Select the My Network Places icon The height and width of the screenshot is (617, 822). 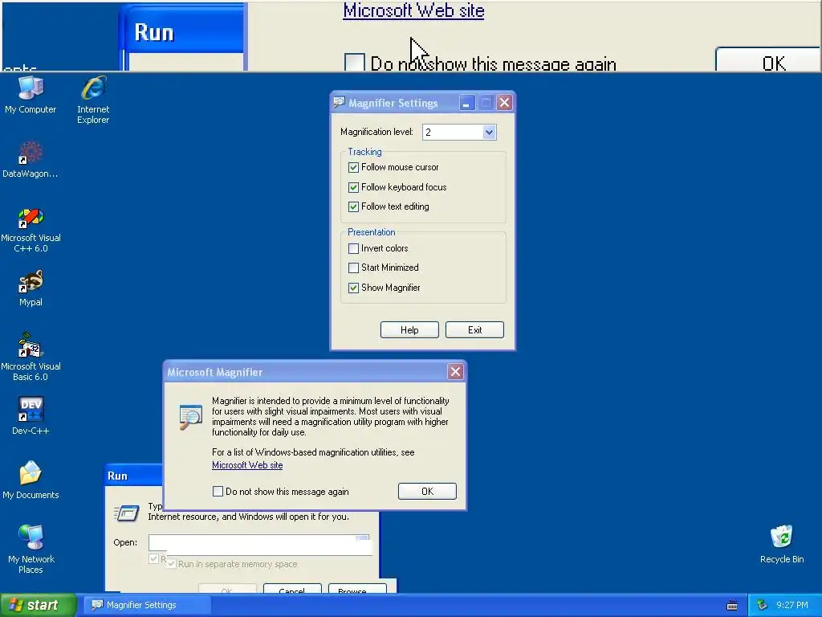[31, 549]
